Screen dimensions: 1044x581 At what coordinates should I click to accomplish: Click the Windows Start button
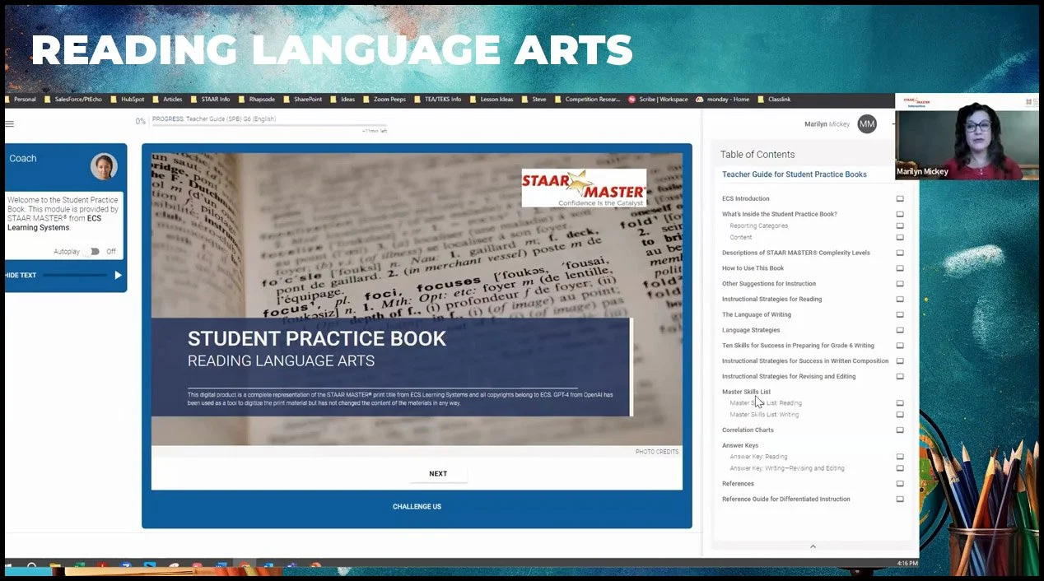point(7,567)
